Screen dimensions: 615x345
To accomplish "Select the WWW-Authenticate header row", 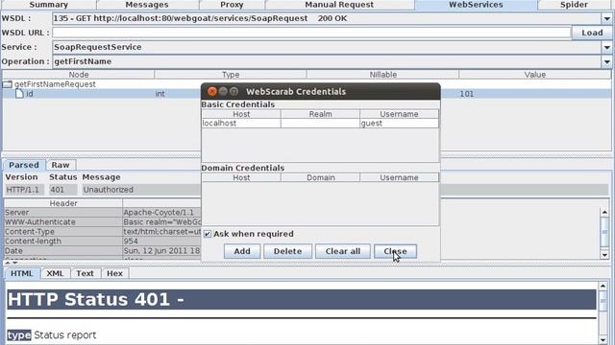I will (63, 221).
